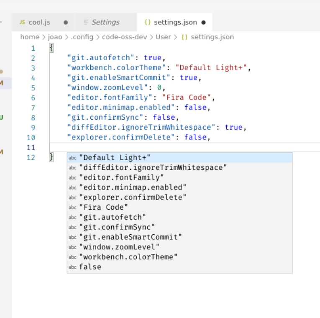Select the settings.json tab

[175, 22]
